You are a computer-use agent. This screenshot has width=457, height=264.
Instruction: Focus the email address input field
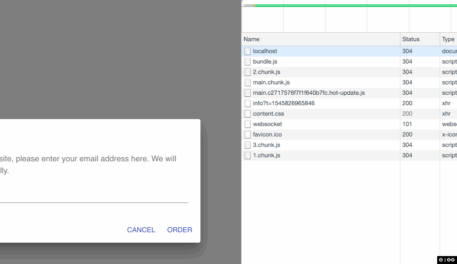94,195
